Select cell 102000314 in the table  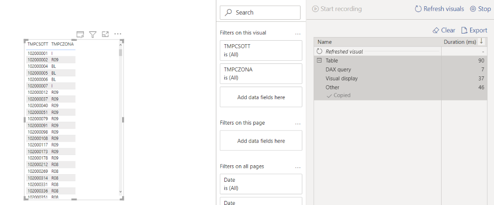point(38,178)
